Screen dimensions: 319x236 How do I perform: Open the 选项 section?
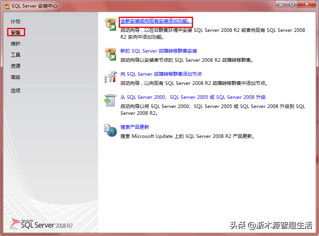point(15,90)
